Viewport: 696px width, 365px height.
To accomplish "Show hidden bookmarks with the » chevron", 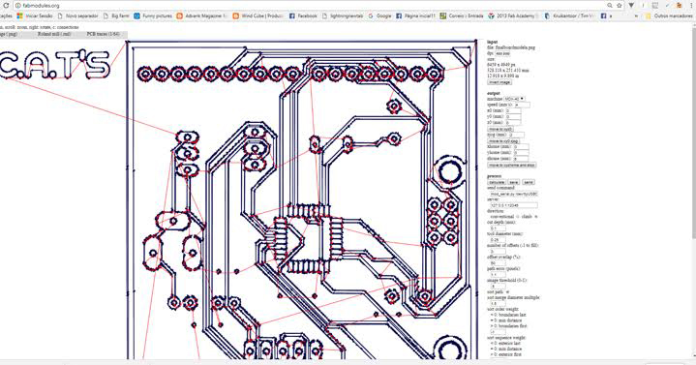I will pyautogui.click(x=636, y=15).
